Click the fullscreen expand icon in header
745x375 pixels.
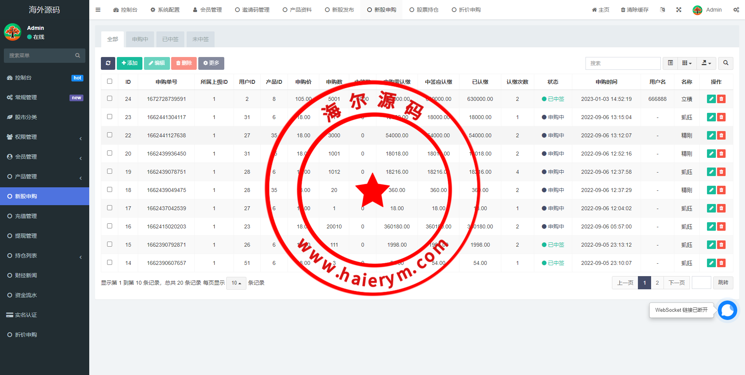679,10
